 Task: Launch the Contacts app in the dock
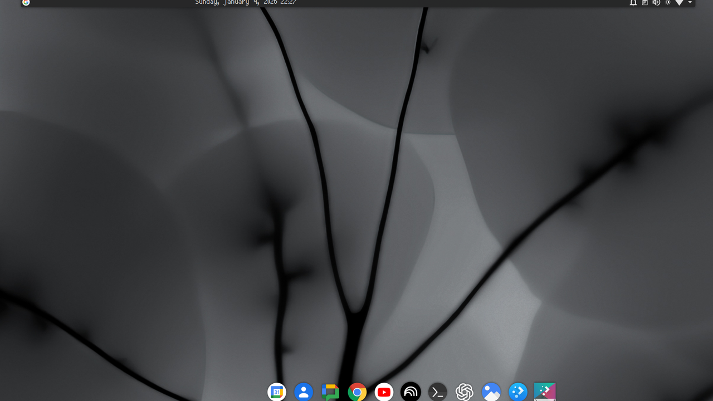tap(304, 392)
